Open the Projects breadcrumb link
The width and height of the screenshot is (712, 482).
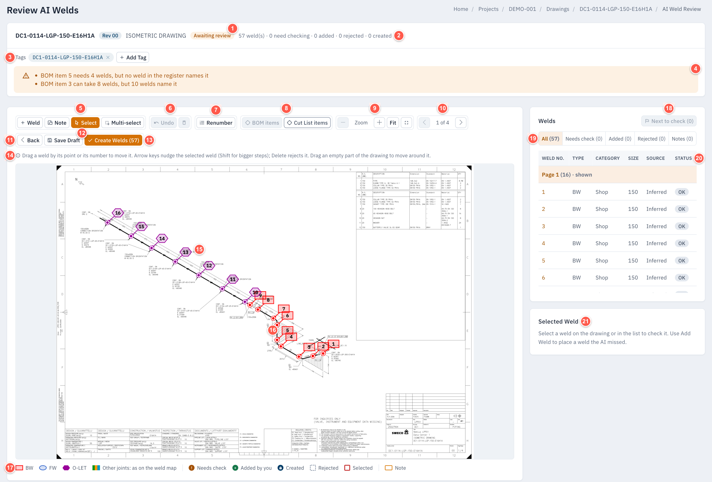coord(488,9)
